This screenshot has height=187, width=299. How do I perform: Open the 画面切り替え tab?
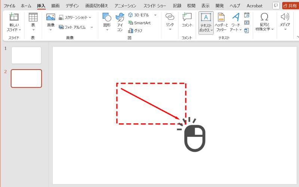(96, 6)
